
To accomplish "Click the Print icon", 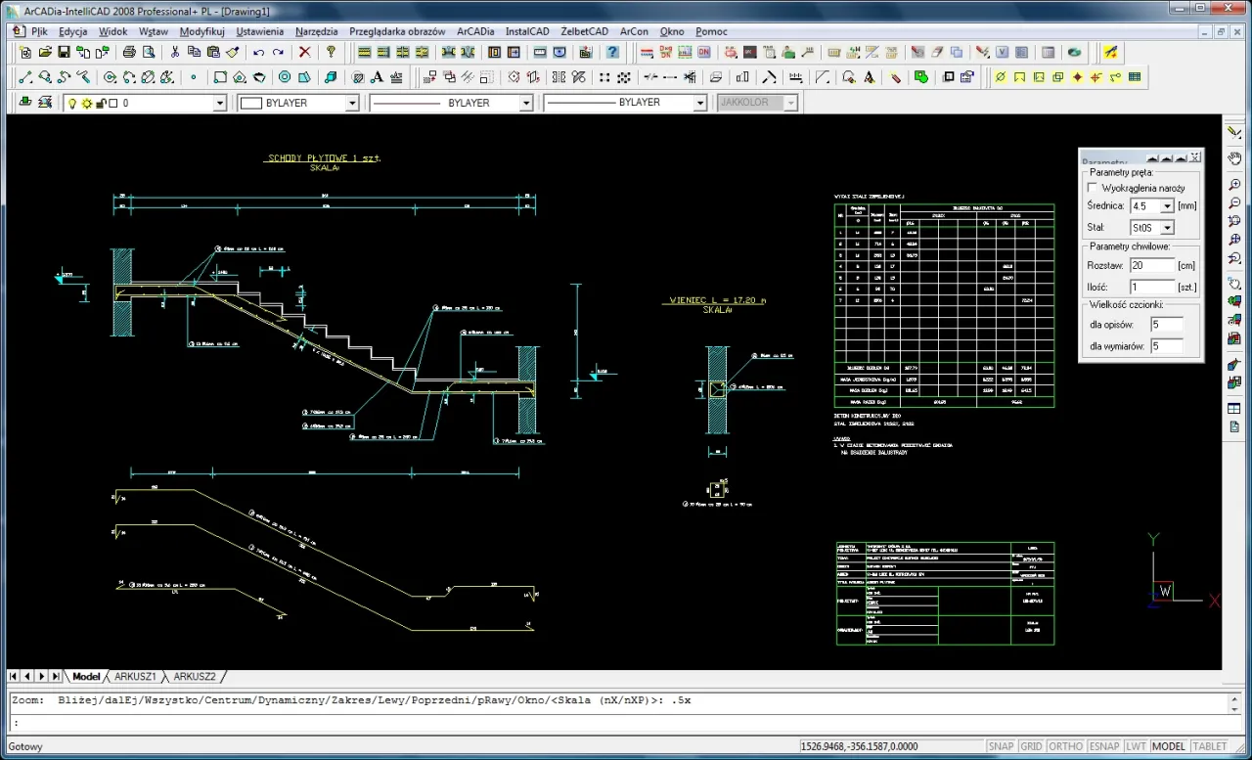I will click(x=129, y=53).
